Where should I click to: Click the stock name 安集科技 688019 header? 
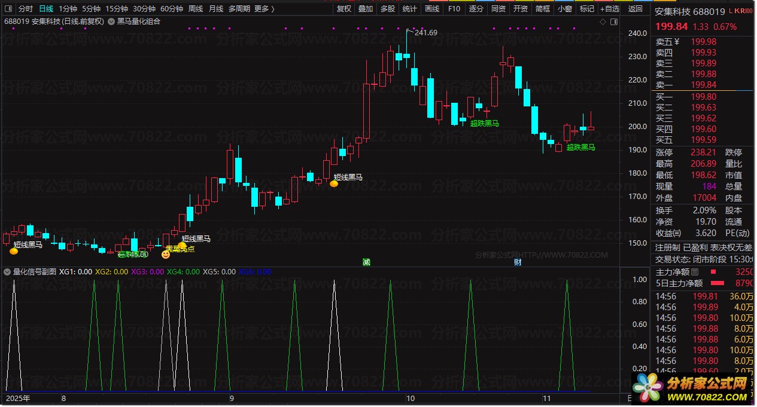click(x=690, y=11)
